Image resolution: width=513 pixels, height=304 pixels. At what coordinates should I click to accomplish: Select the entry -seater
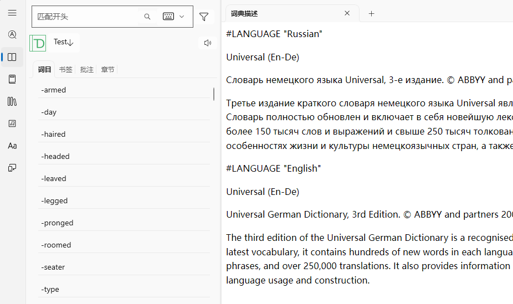(124, 267)
